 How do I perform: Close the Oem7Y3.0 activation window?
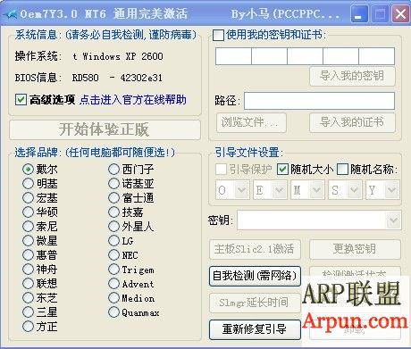tap(400, 14)
